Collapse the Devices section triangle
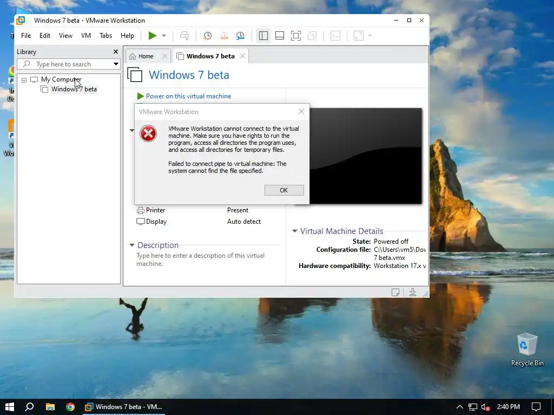Viewport: 554px width, 415px height. click(x=132, y=130)
